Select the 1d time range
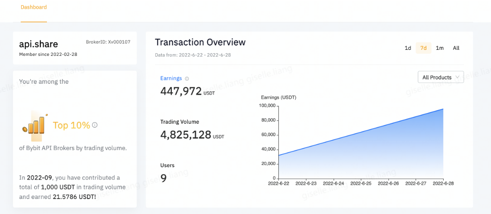The image size is (491, 214). 408,48
